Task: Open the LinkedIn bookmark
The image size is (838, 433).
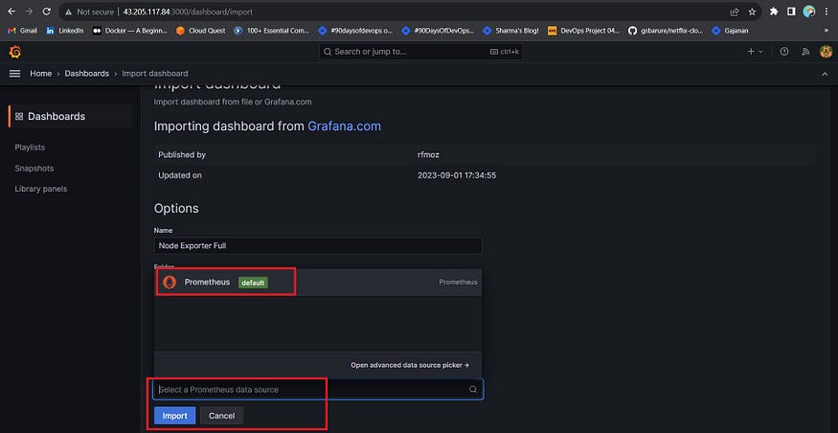Action: pos(65,31)
